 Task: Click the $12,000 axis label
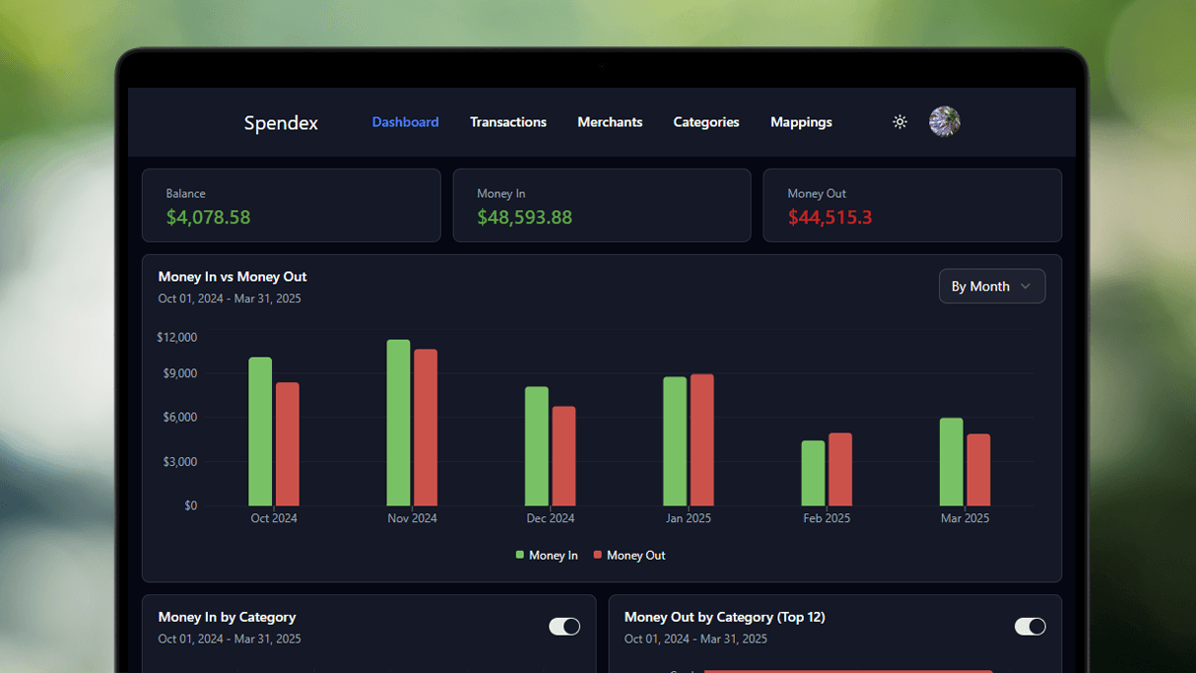pyautogui.click(x=176, y=337)
